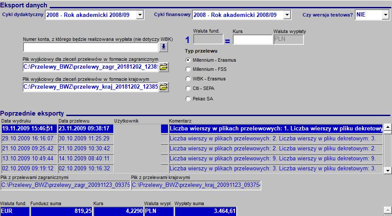Select export row dated 19.11.2009 15:46:51

tap(29, 129)
